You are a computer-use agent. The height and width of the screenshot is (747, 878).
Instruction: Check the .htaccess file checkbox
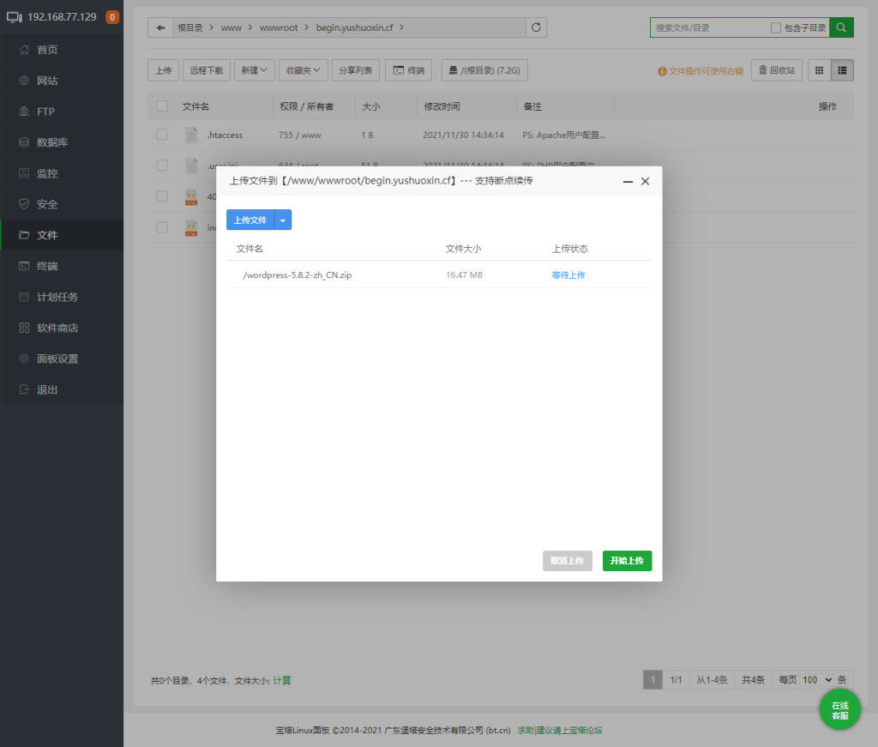pos(162,135)
